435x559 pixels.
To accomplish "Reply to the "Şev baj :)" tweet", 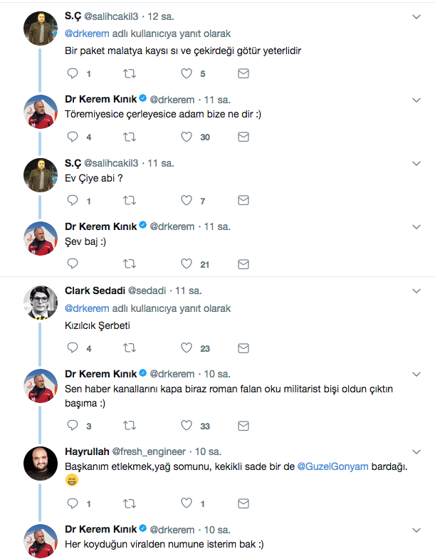I will tap(72, 264).
